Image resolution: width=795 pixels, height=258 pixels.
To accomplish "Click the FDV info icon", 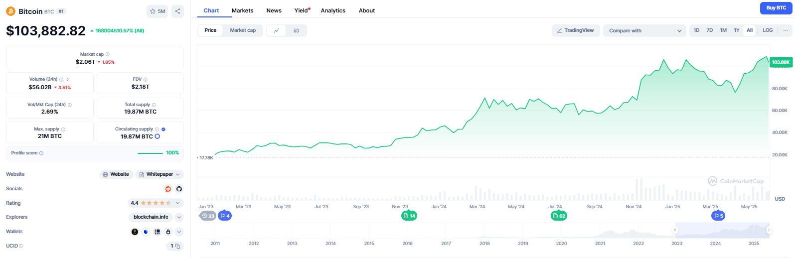I will coord(146,79).
